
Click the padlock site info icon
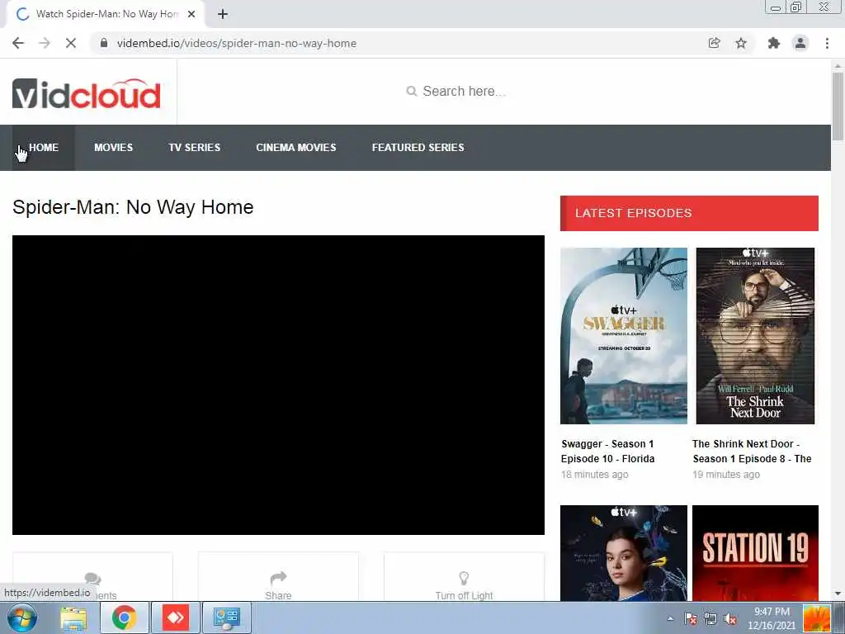click(x=104, y=43)
